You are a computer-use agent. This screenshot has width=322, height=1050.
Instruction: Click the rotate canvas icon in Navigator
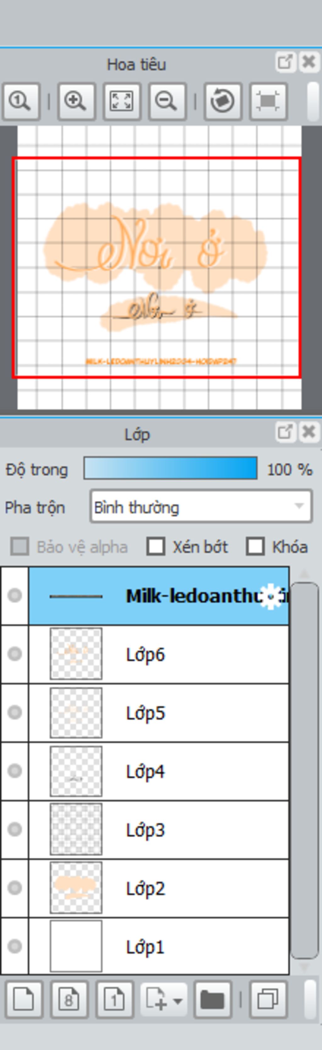pyautogui.click(x=222, y=101)
